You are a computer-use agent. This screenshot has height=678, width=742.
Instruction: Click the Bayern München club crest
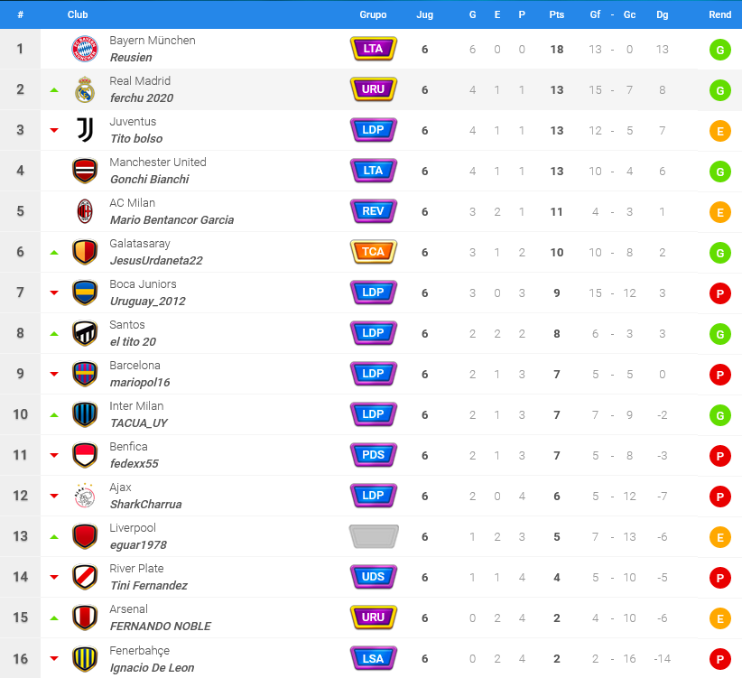85,49
